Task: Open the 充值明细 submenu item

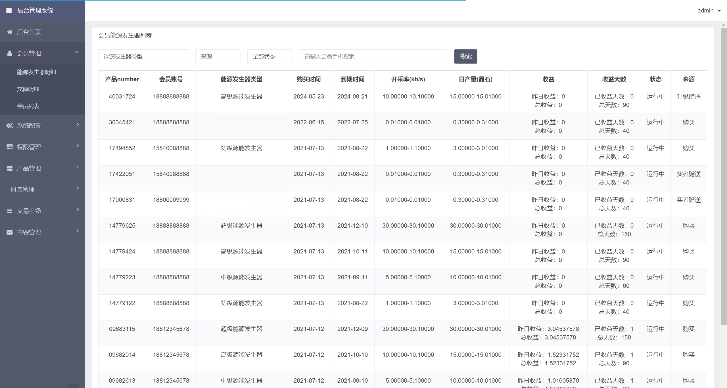Action: (28, 89)
